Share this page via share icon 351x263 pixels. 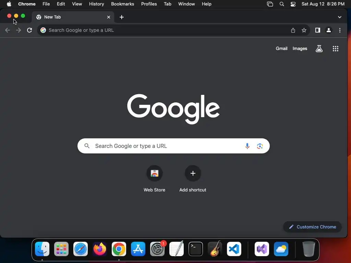pyautogui.click(x=293, y=30)
